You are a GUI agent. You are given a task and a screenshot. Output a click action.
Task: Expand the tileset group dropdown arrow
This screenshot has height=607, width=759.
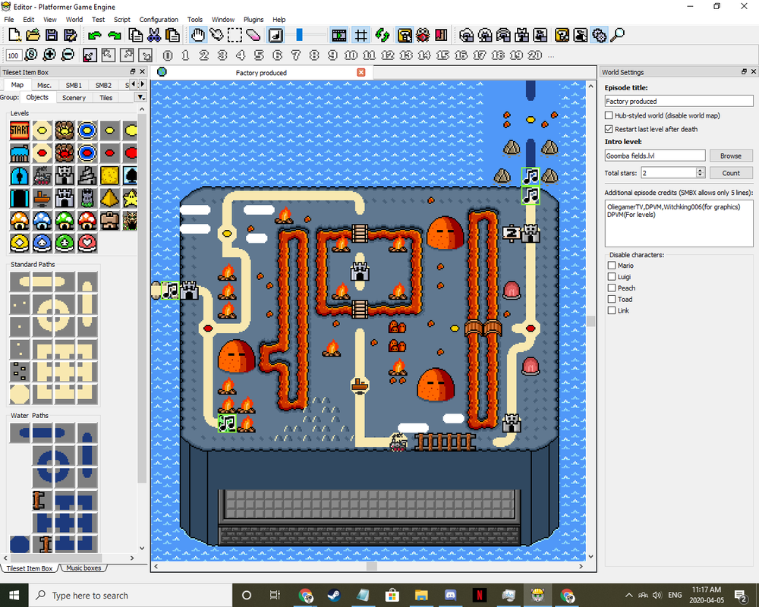[140, 98]
